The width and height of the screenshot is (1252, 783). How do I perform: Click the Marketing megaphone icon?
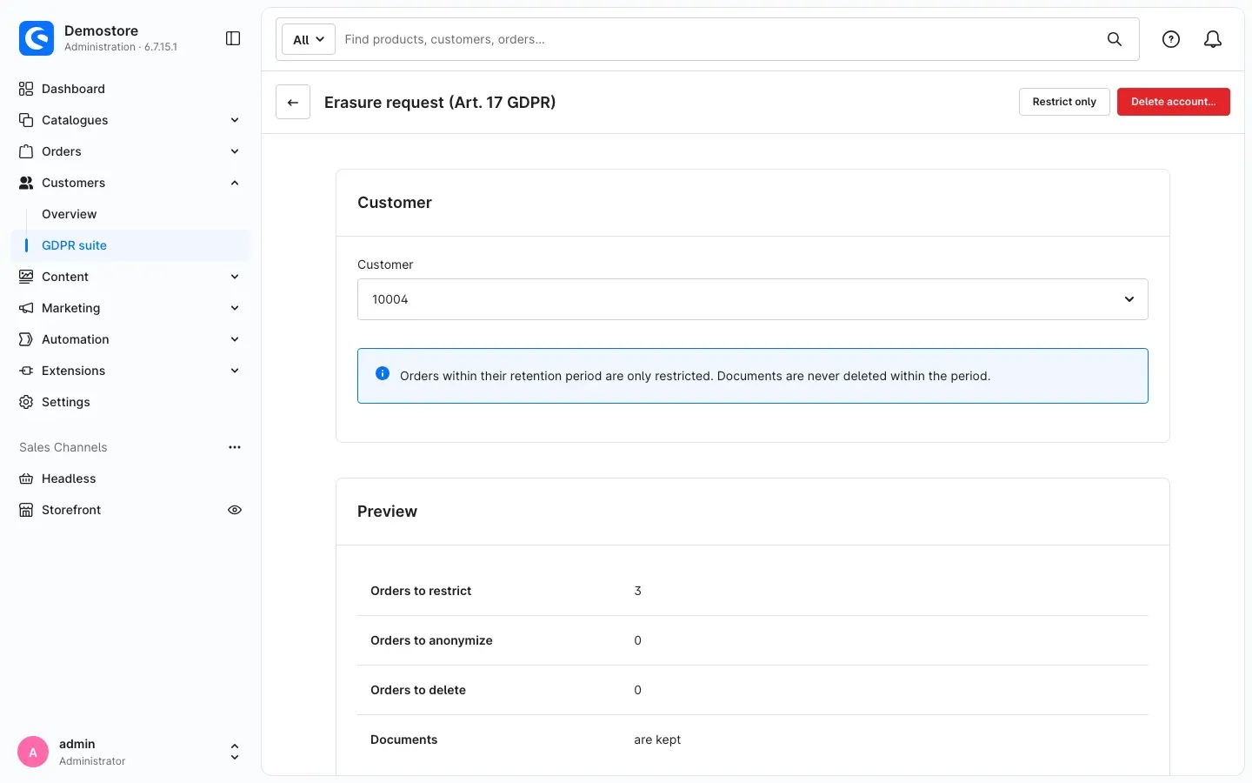(x=26, y=308)
